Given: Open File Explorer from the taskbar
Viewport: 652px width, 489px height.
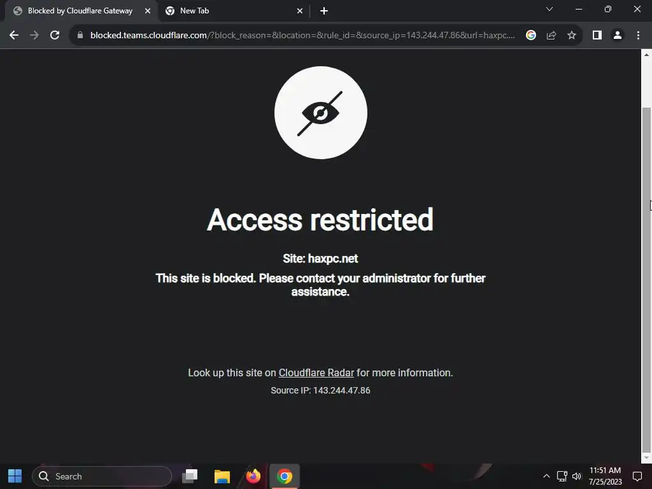Looking at the screenshot, I should coord(222,476).
